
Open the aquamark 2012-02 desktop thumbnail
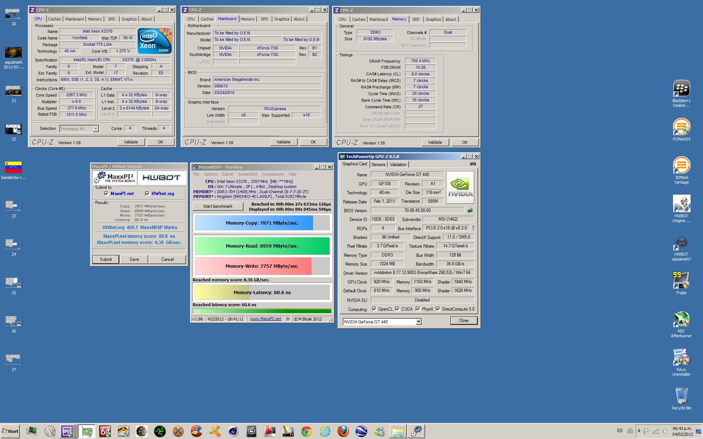(14, 58)
